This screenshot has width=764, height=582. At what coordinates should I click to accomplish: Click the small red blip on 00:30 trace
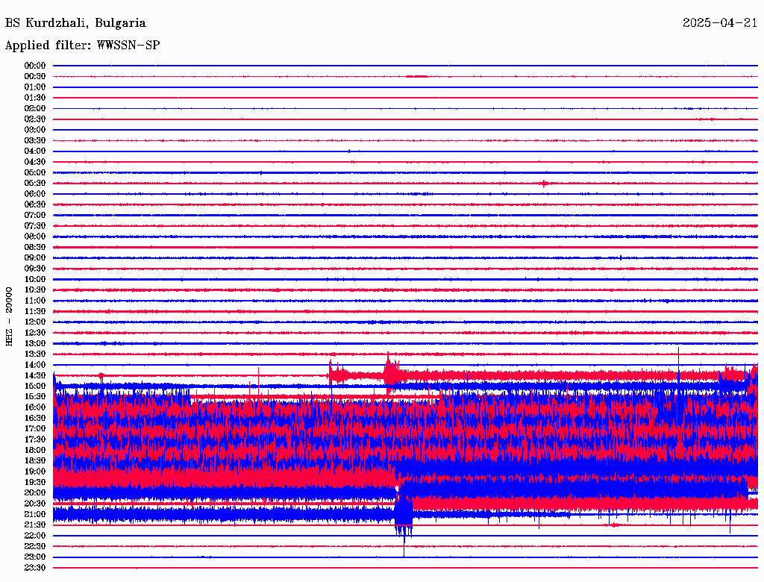(416, 76)
